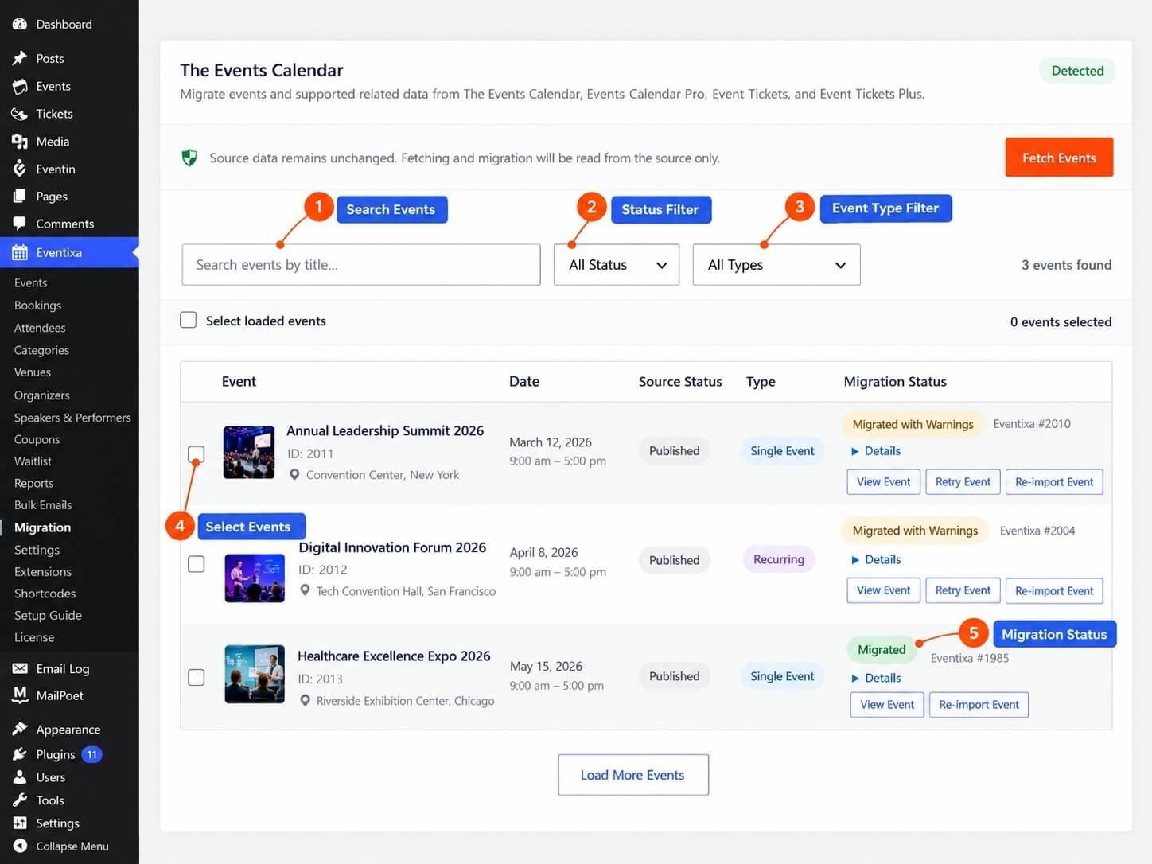Viewport: 1152px width, 864px height.
Task: Click Re-import Event for Annual Leadership Summit
Action: coord(1054,481)
